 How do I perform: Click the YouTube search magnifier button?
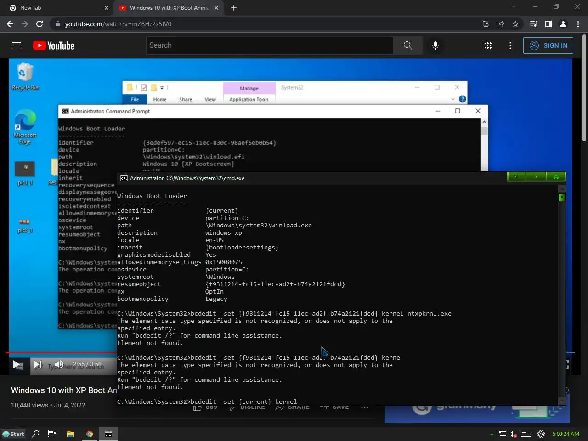[407, 45]
